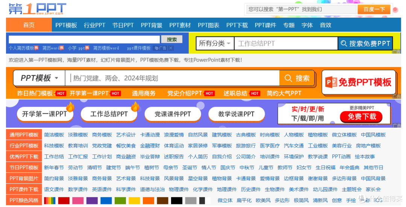Click the 述职总结 hot link

pos(235,94)
